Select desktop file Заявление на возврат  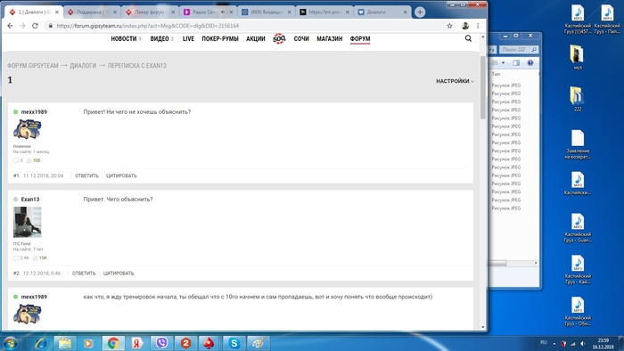tap(578, 144)
